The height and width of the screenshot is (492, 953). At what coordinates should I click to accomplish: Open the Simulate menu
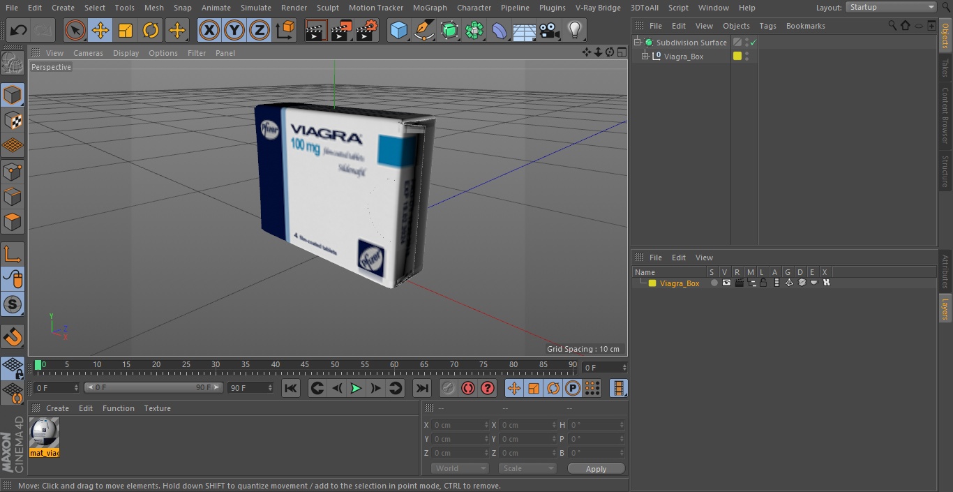click(255, 8)
